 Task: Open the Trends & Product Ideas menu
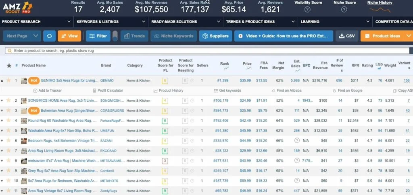261,22
